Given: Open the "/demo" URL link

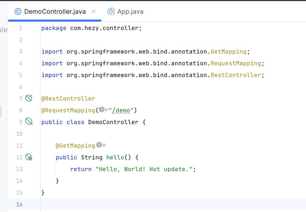Looking at the screenshot, I should click(x=121, y=110).
